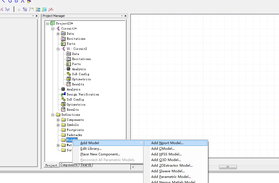Click the highlighted Models folder icon
Image resolution: width=279 pixels, height=183 pixels.
coord(63,140)
